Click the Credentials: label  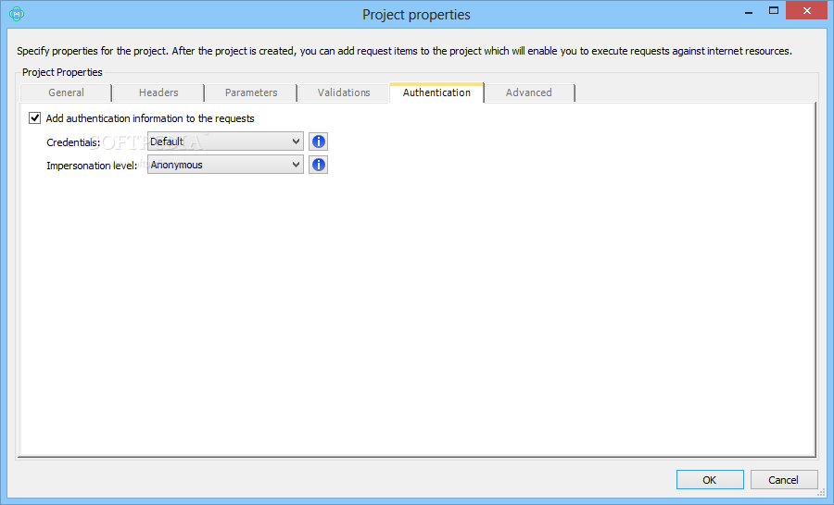pyautogui.click(x=73, y=142)
